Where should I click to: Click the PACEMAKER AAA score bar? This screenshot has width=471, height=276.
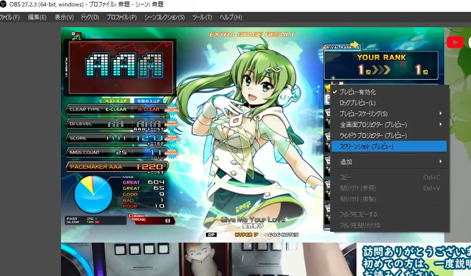click(x=117, y=167)
